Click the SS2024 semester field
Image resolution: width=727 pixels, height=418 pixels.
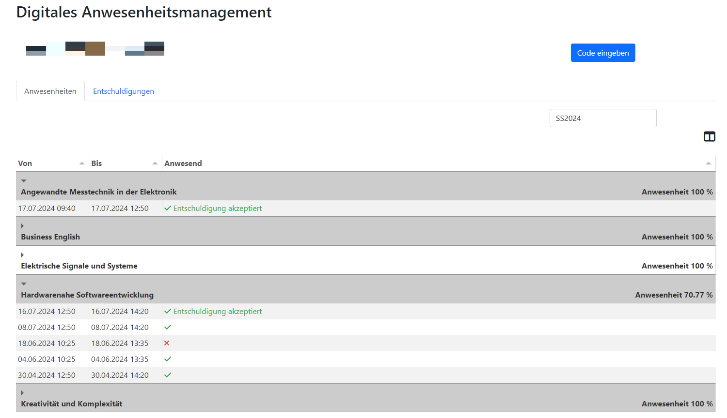click(x=602, y=118)
